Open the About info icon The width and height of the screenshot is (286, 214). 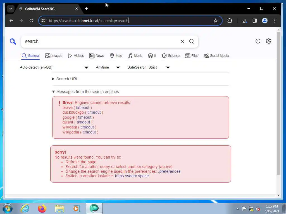(x=258, y=41)
